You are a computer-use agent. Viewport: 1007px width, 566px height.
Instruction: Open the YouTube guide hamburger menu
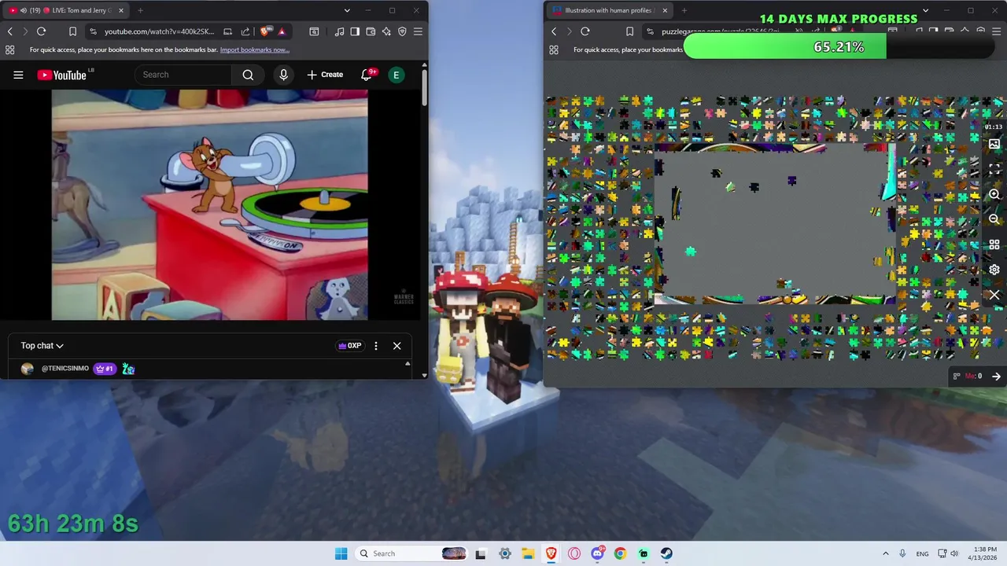(18, 75)
